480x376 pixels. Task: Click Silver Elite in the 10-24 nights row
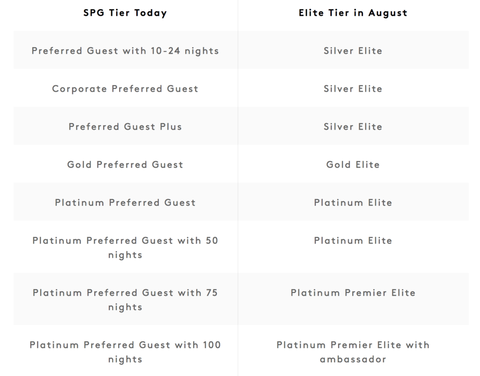coord(353,50)
